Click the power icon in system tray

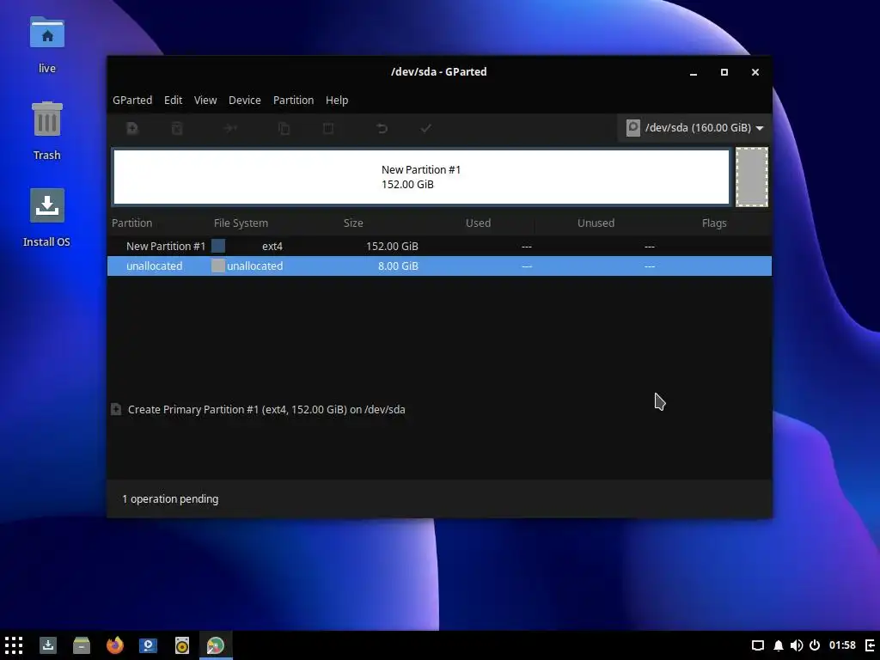pos(815,645)
